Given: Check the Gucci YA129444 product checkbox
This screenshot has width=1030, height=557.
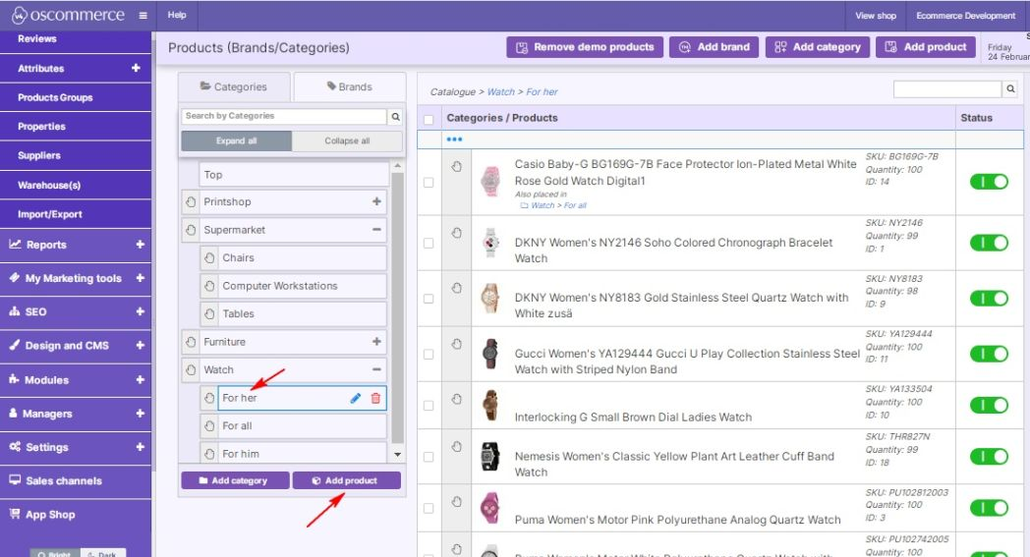Looking at the screenshot, I should tap(429, 355).
